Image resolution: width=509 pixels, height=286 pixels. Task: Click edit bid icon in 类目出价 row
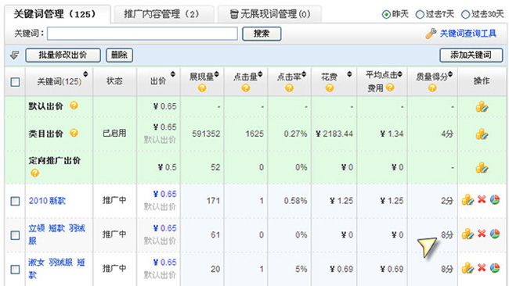pos(482,134)
